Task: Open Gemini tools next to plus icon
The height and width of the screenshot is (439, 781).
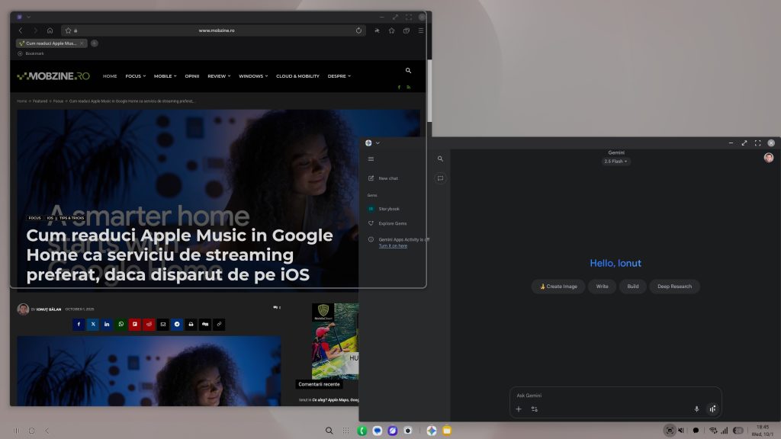Action: point(535,409)
